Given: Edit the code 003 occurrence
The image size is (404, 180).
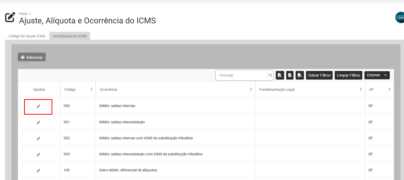Looking at the screenshot, I should 38,155.
